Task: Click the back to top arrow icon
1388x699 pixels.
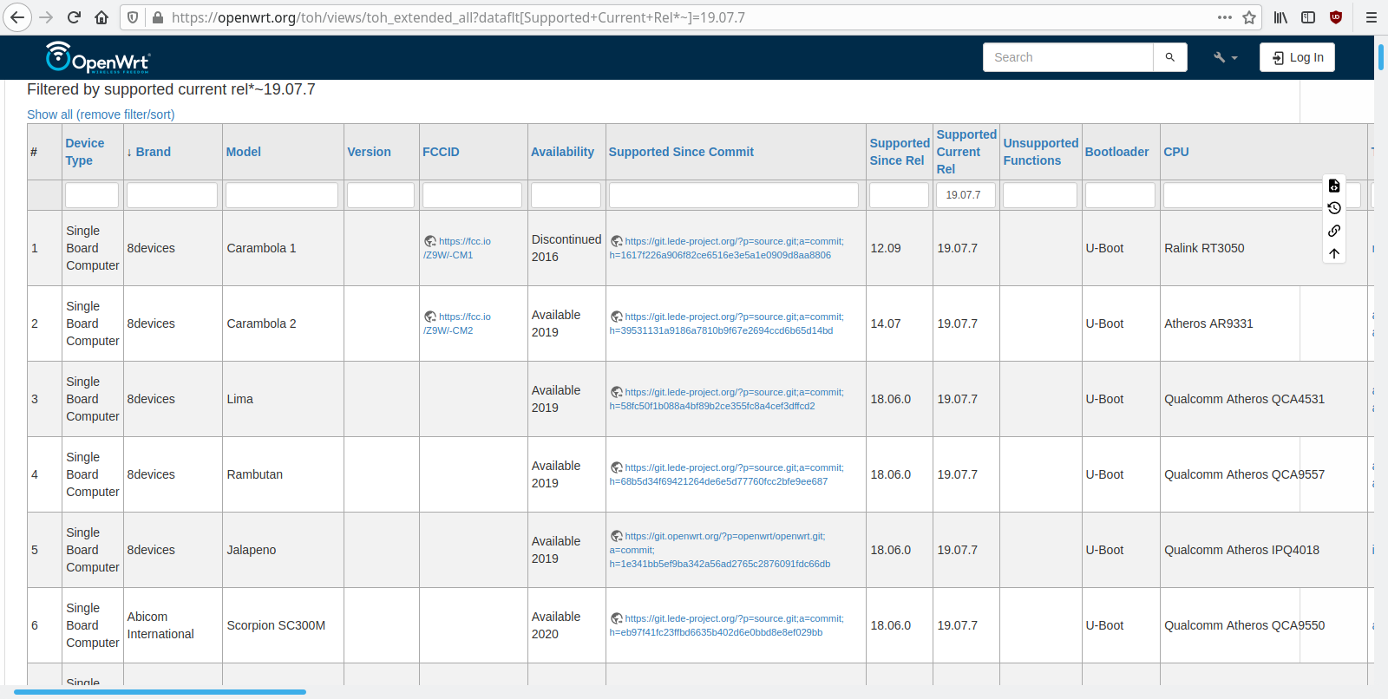Action: (1334, 253)
